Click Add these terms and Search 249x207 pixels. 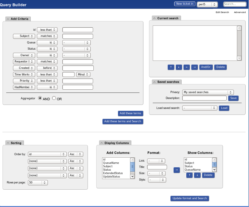[x=123, y=121]
